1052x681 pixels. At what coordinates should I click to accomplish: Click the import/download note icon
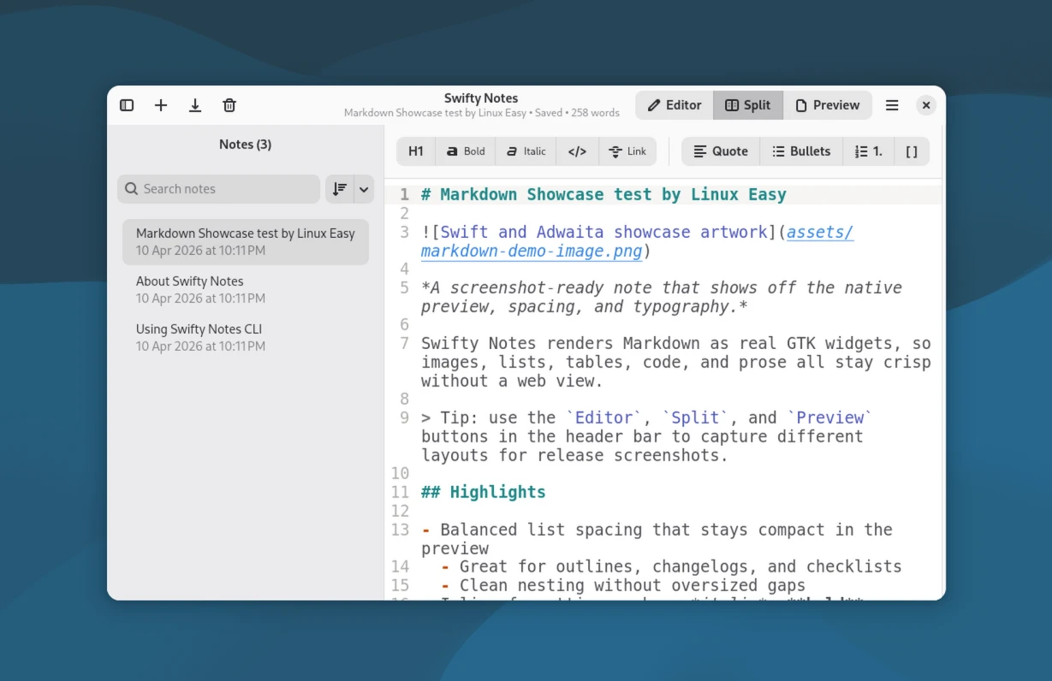195,105
